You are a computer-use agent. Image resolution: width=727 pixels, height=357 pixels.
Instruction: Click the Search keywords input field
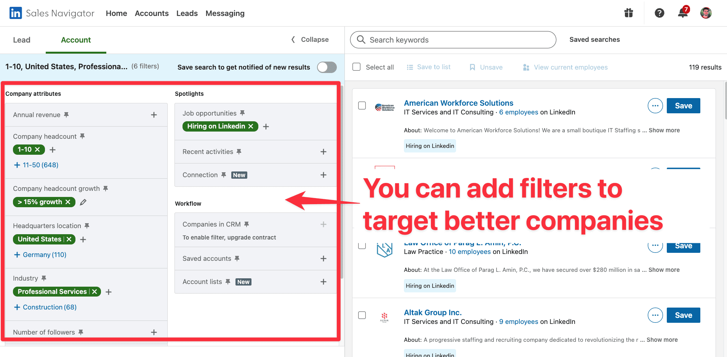pyautogui.click(x=453, y=40)
